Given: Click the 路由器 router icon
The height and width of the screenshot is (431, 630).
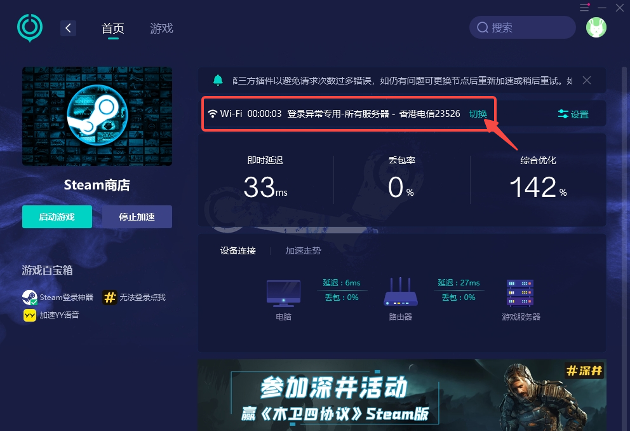Looking at the screenshot, I should click(401, 292).
